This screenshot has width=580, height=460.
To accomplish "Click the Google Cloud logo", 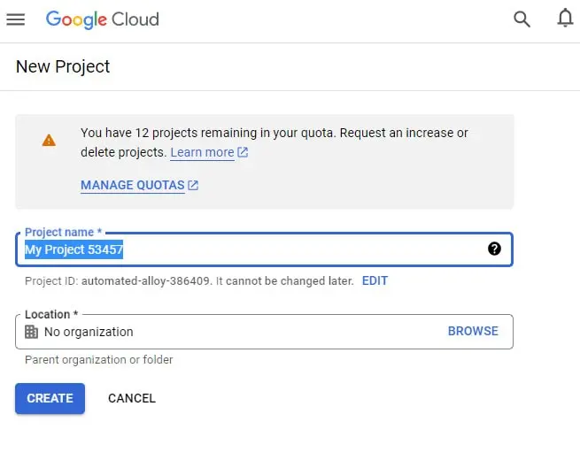I will [x=102, y=19].
